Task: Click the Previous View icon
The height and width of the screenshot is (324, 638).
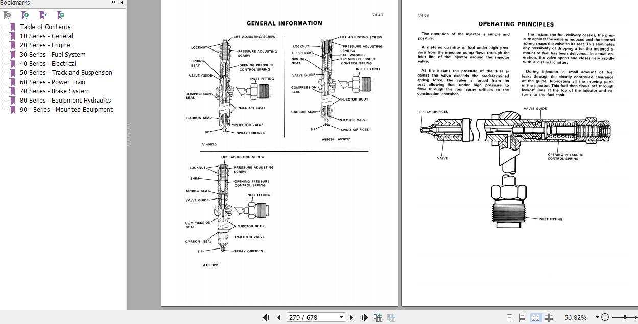Action: click(377, 317)
